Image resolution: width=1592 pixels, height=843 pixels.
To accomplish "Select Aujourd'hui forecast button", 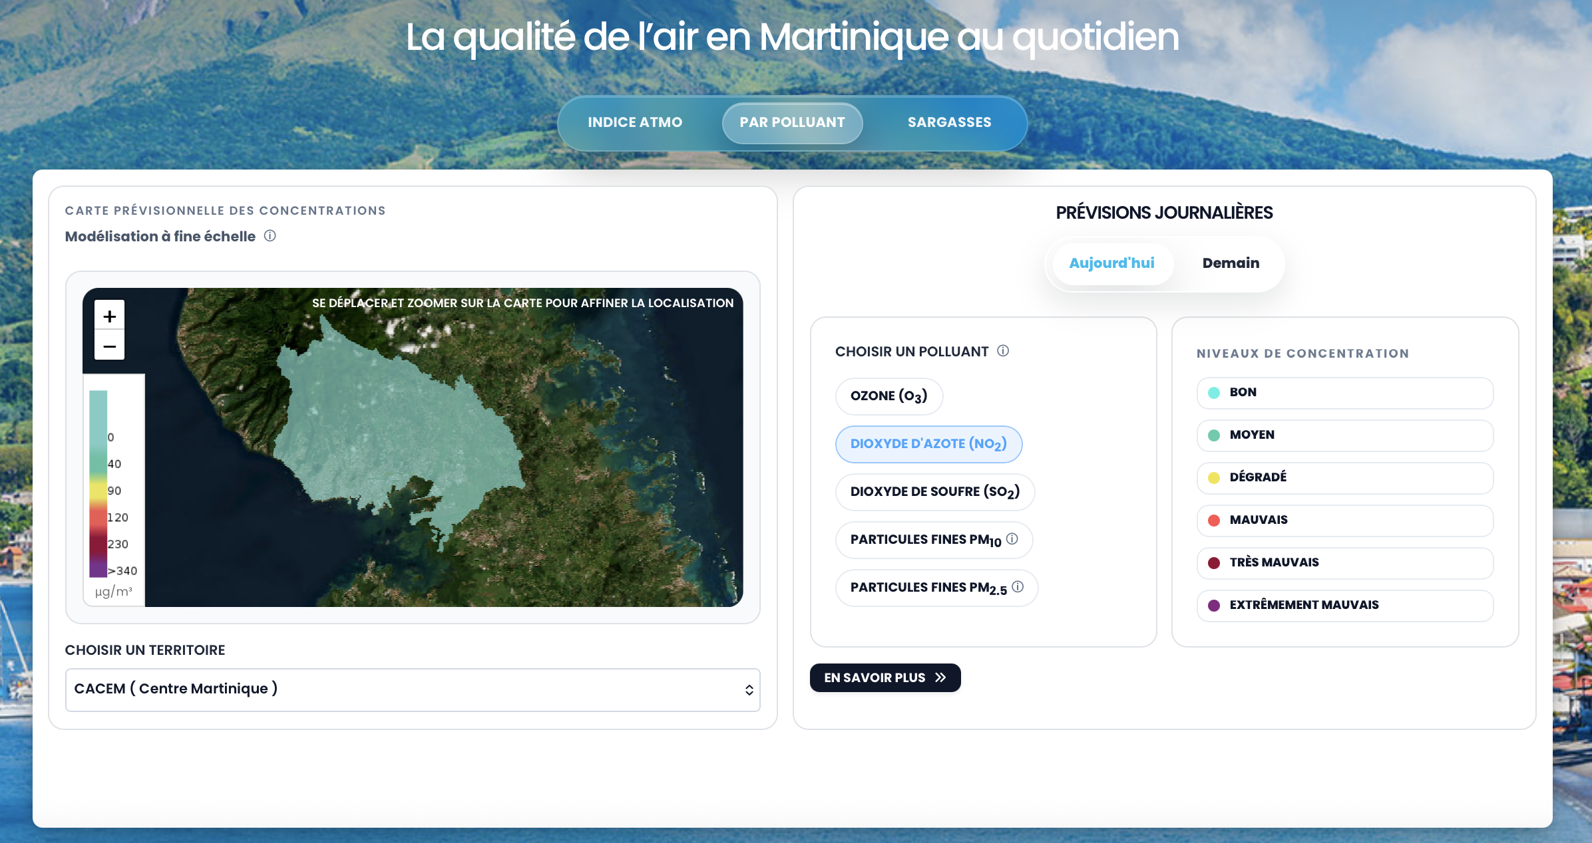I will (1111, 263).
